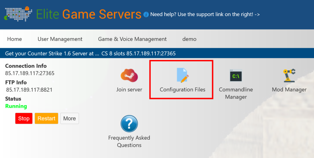The width and height of the screenshot is (314, 158).
Task: Go to the Home menu
Action: click(x=14, y=39)
